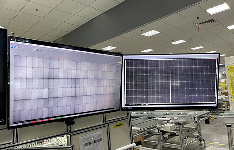Click second square button beside the blue round icon
The width and height of the screenshot is (234, 150).
18,48
